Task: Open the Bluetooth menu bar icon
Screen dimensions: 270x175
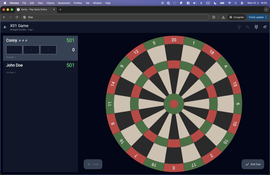Action: (x=201, y=3)
